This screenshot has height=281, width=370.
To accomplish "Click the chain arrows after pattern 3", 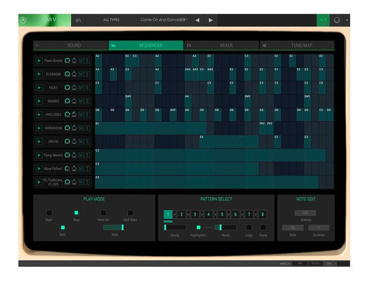I will pyautogui.click(x=202, y=214).
